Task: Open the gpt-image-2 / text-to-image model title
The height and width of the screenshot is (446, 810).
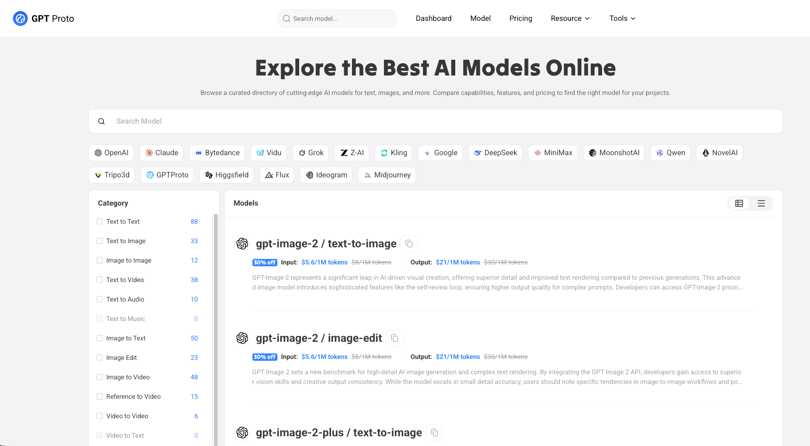Action: [x=326, y=244]
